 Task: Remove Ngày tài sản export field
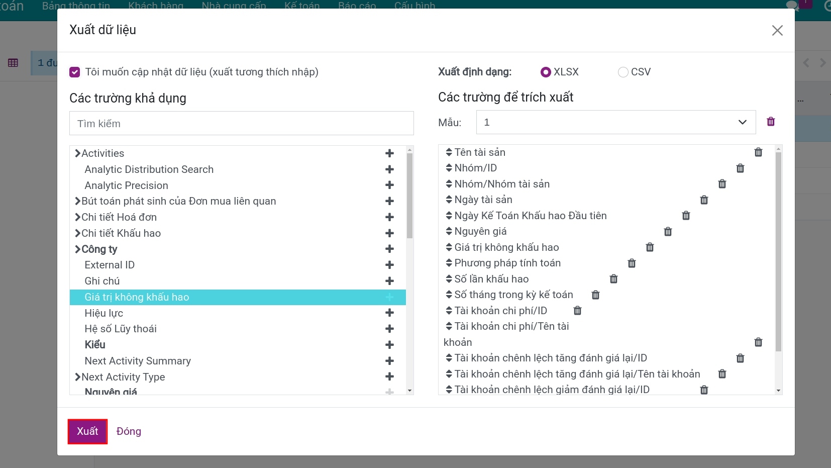(x=704, y=200)
